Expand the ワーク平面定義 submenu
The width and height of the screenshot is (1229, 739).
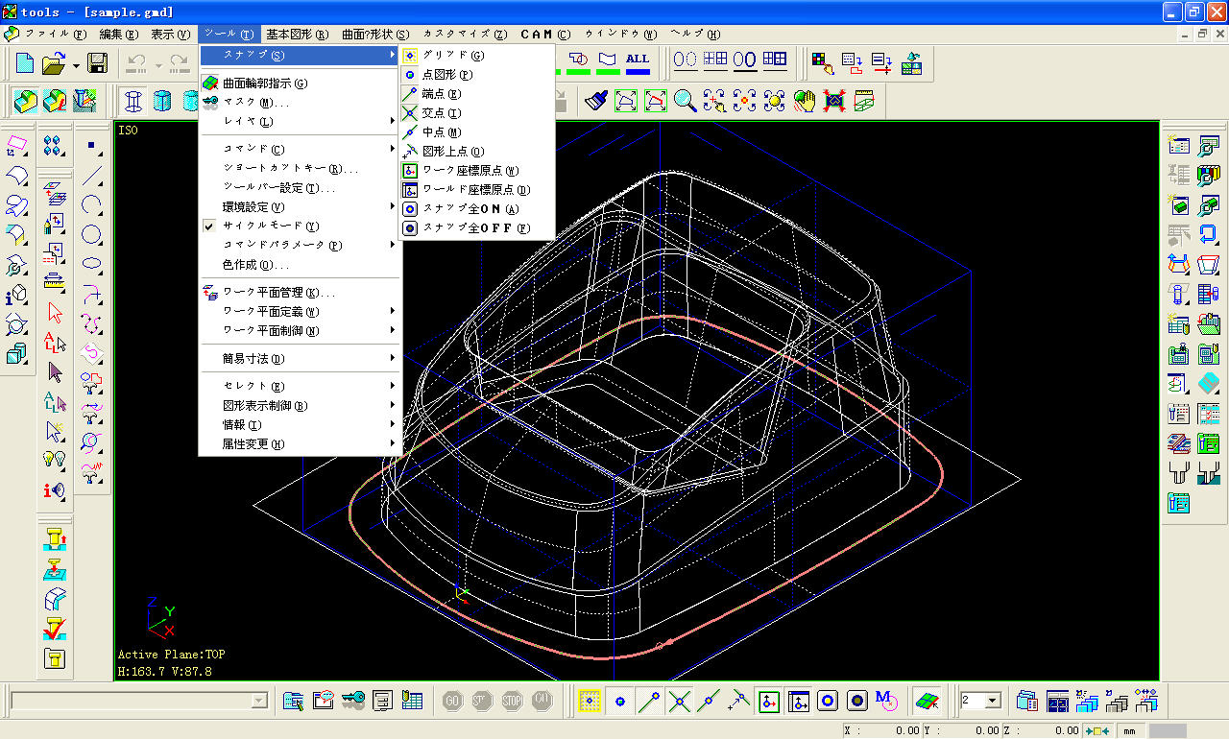tap(301, 311)
